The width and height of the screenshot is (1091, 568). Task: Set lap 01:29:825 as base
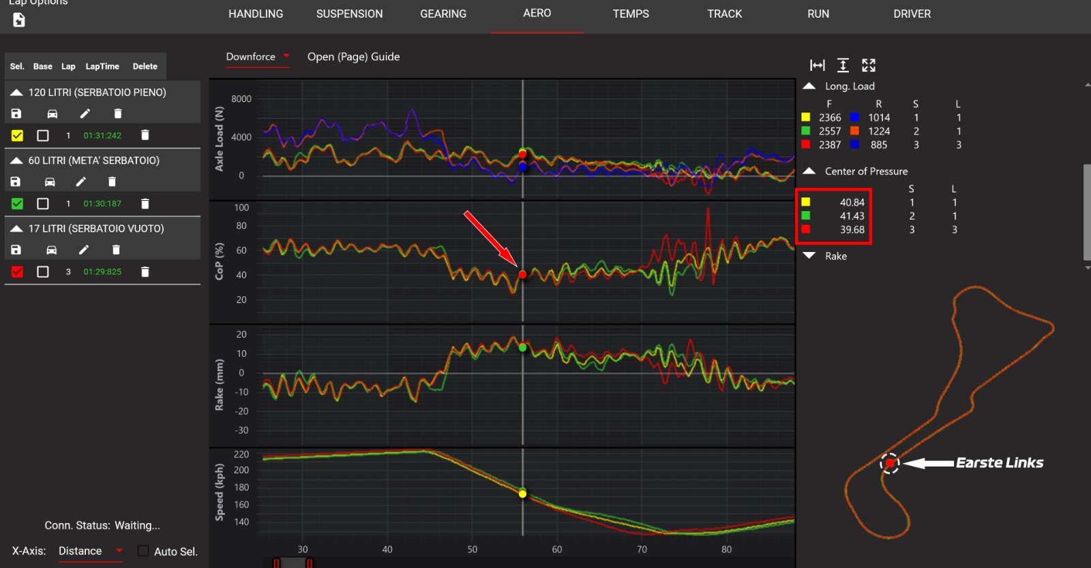(x=43, y=272)
